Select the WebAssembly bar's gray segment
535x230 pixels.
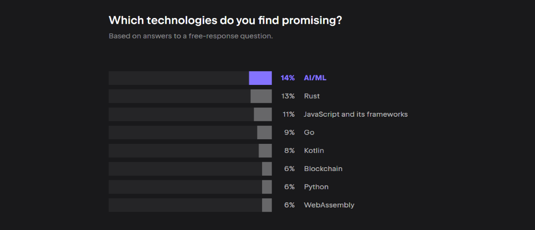267,205
